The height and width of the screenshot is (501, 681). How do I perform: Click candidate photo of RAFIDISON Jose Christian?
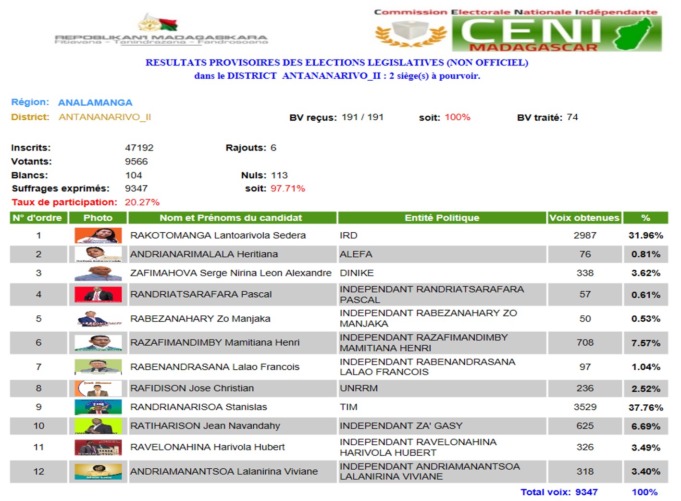pos(98,388)
